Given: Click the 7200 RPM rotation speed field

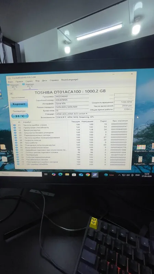Looking at the screenshot, I should click(124, 102).
